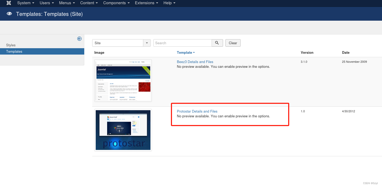Collapse the sidebar with the arrow icon
This screenshot has width=382, height=187.
pos(79,39)
